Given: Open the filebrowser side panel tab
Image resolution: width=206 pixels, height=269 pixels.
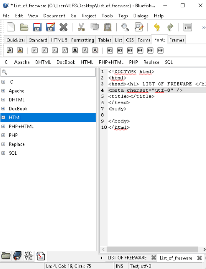Looking at the screenshot, I should click(5, 256).
